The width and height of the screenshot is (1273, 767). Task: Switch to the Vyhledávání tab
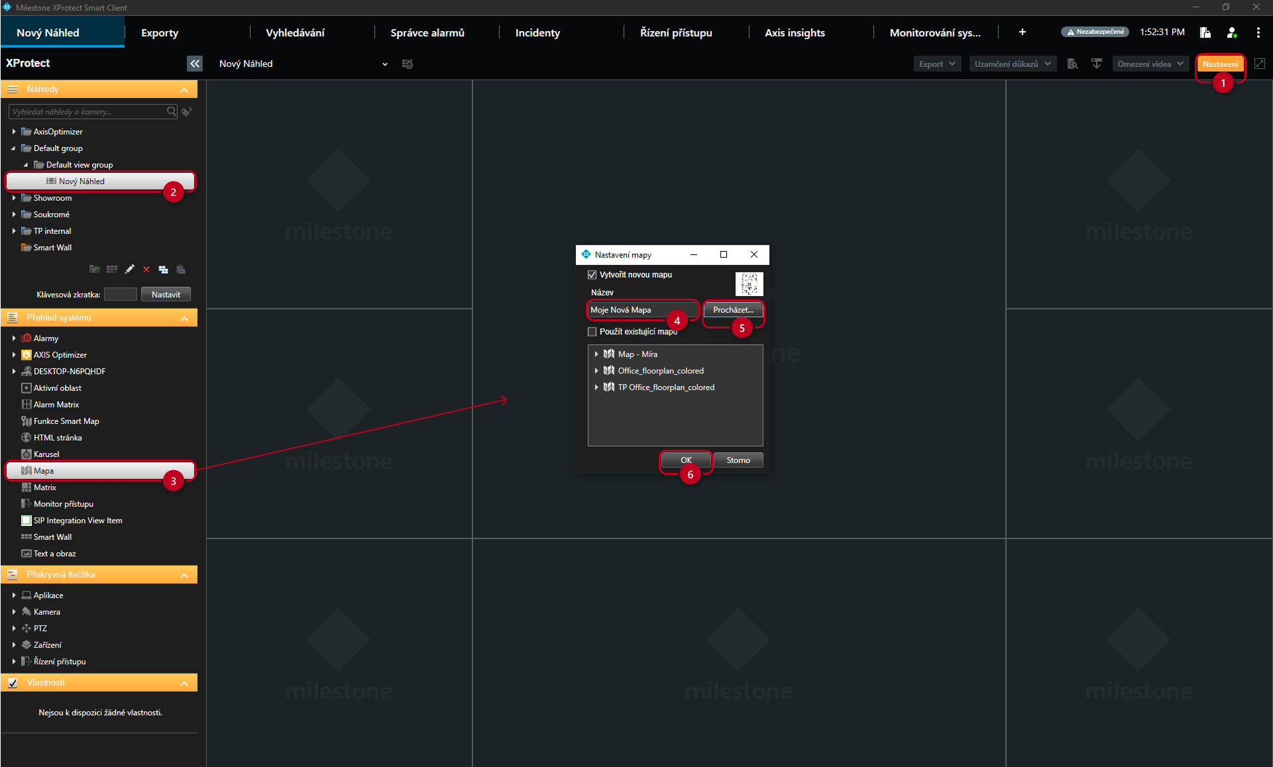295,32
